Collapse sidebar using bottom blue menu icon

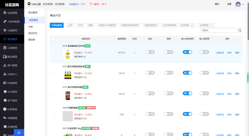click(19, 133)
